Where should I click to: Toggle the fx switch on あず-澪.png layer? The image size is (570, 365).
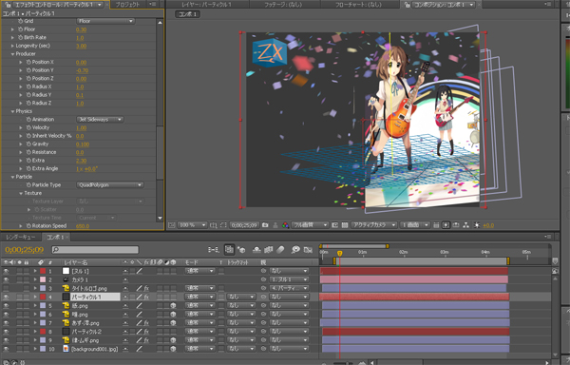(x=146, y=323)
